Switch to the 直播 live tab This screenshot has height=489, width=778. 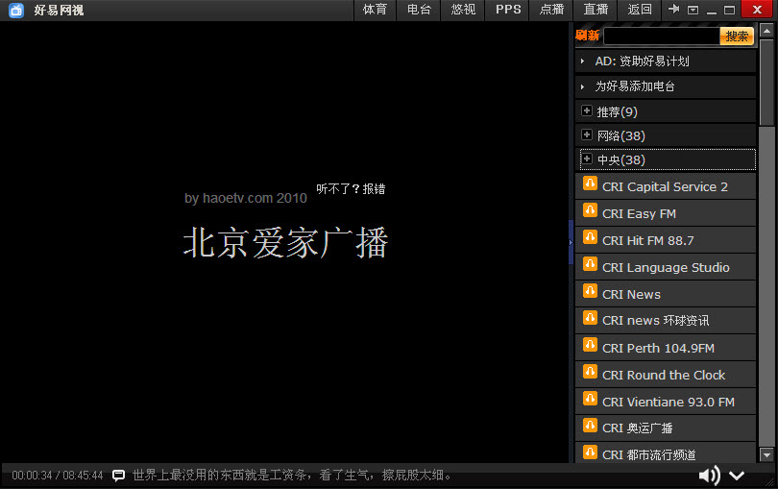pos(596,10)
